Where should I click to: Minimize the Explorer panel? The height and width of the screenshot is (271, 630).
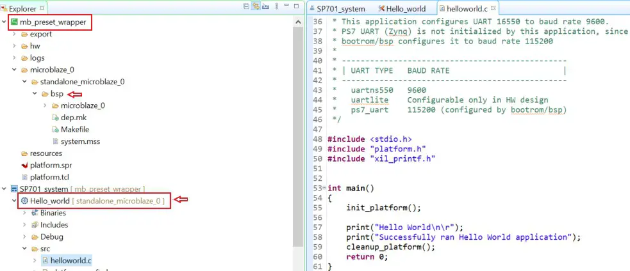(286, 6)
